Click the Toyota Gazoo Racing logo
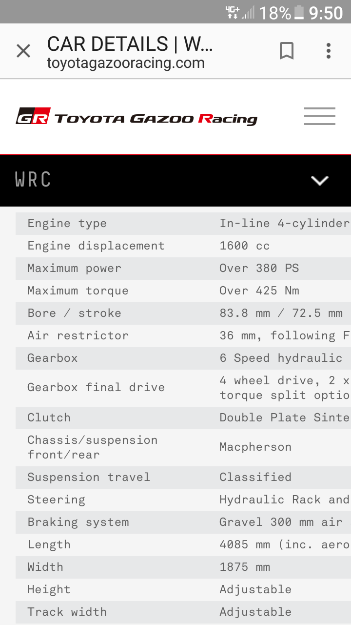This screenshot has width=351, height=625. [x=136, y=117]
